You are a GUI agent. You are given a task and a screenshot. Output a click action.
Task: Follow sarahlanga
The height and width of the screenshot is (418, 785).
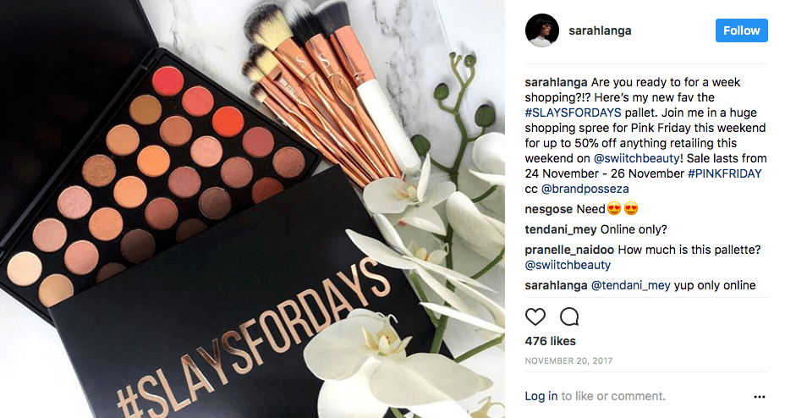pyautogui.click(x=742, y=30)
